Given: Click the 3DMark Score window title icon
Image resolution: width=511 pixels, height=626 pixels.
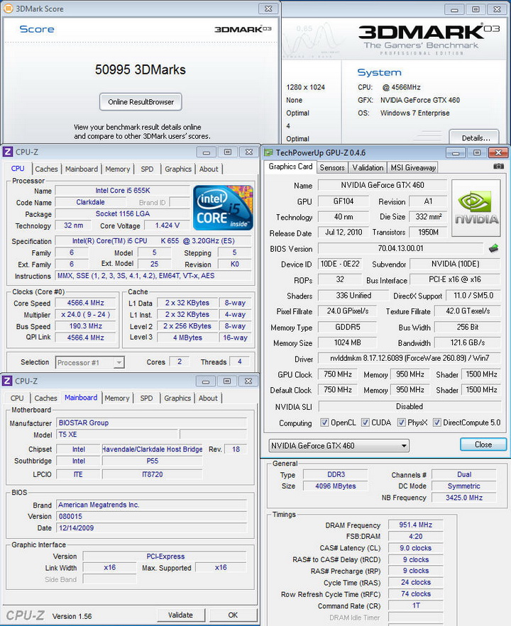Looking at the screenshot, I should 8,9.
